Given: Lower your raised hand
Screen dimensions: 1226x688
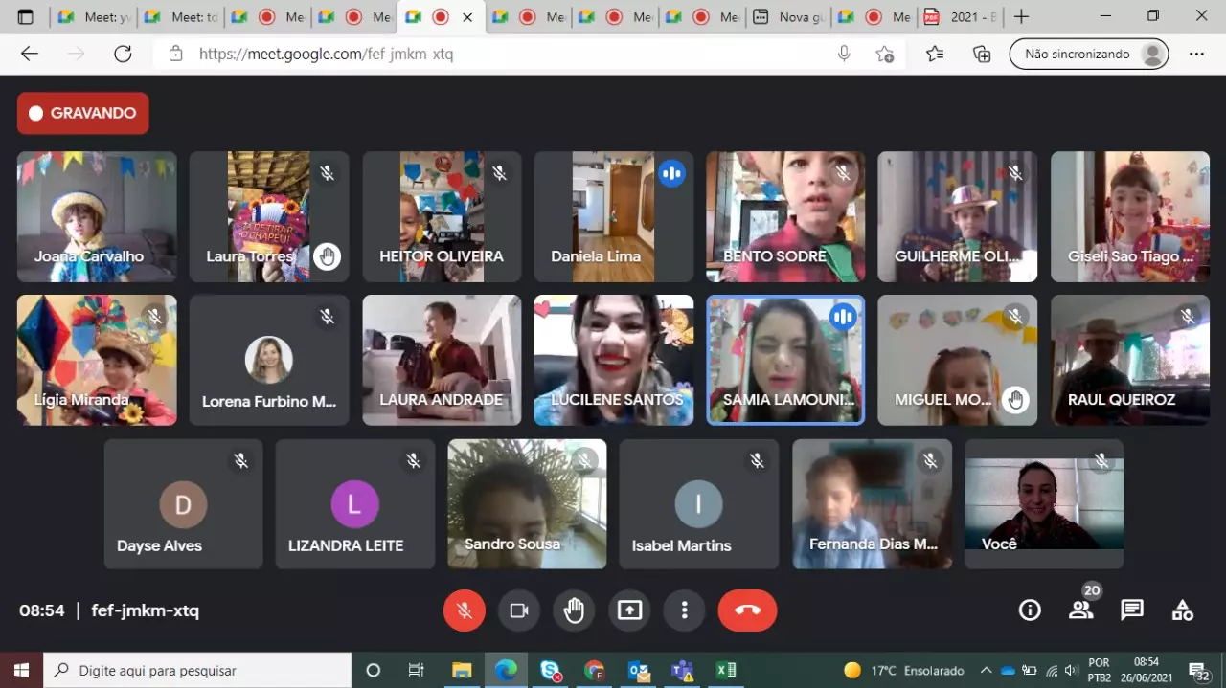Looking at the screenshot, I should coord(574,610).
